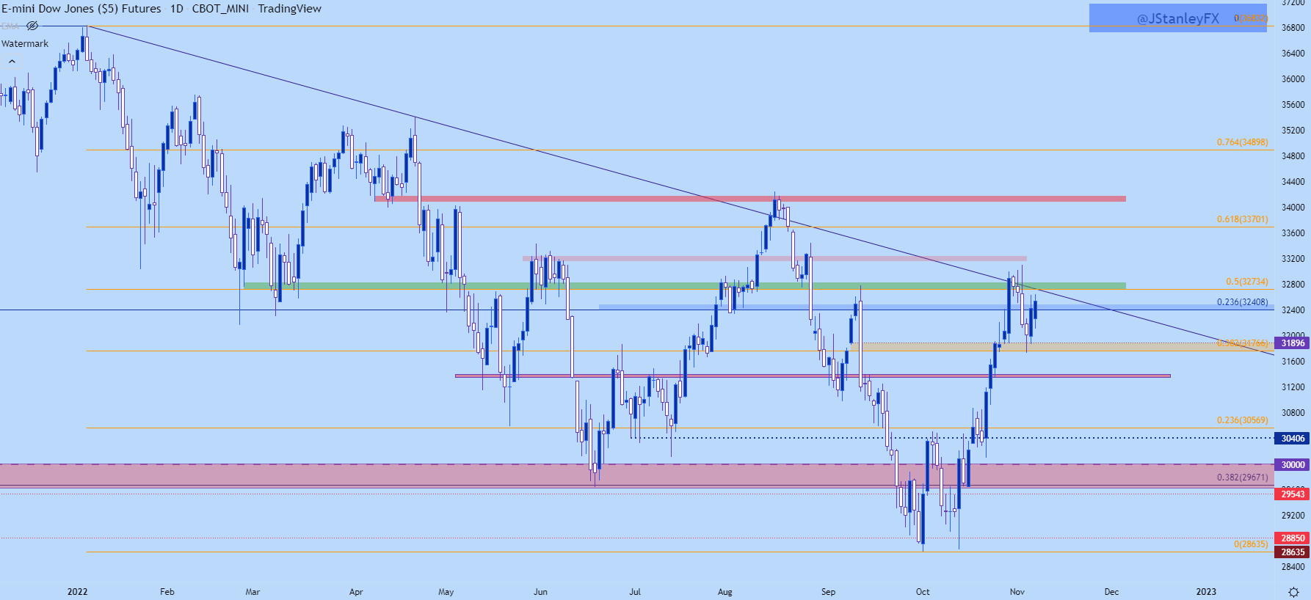Click the dark red 28635 price label
The image size is (1311, 600).
[x=1293, y=552]
